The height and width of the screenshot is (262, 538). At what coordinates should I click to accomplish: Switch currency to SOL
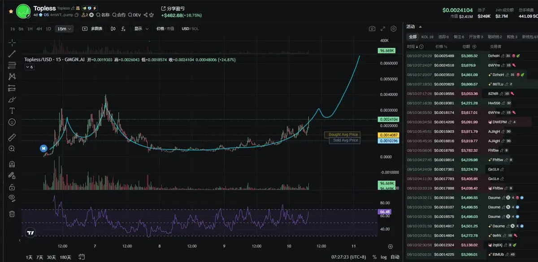[195, 29]
